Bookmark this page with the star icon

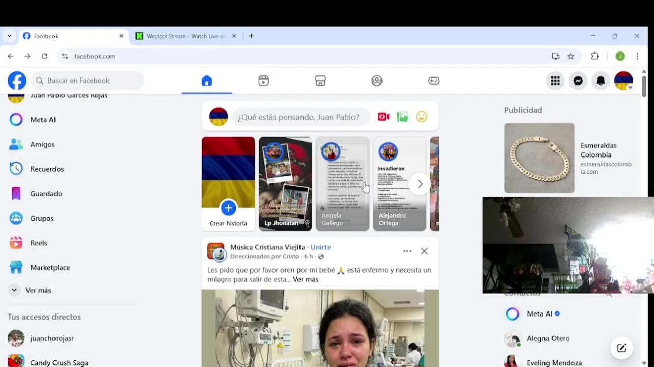point(571,56)
